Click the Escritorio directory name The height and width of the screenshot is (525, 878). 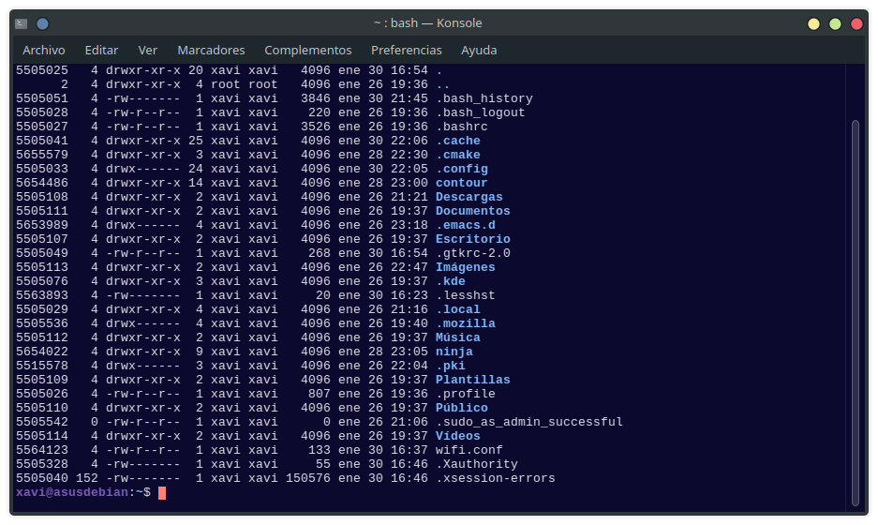point(473,239)
